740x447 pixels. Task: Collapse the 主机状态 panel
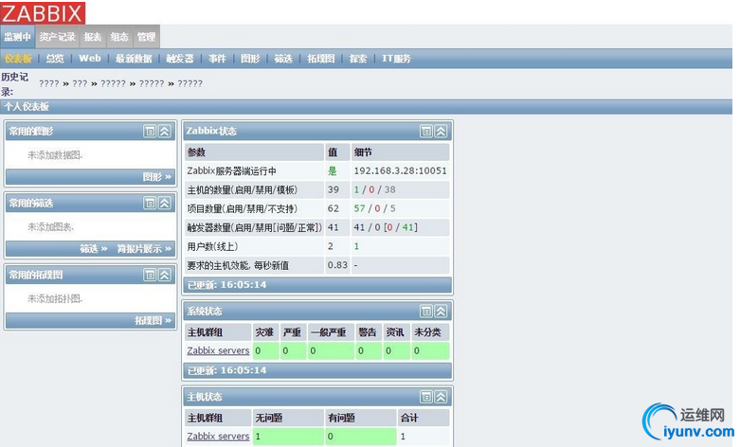pos(441,397)
